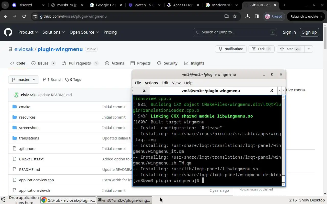The image size is (327, 204).
Task: Click the Notifications button
Action: coord(231,49)
